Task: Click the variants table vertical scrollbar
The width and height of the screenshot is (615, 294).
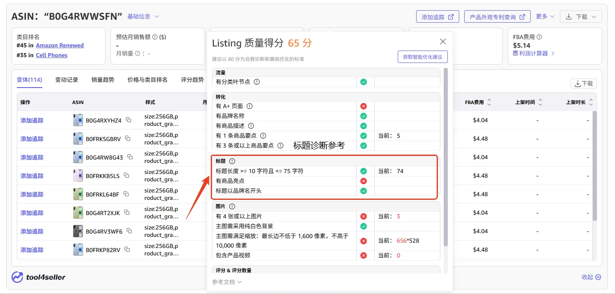Action: pos(594,166)
